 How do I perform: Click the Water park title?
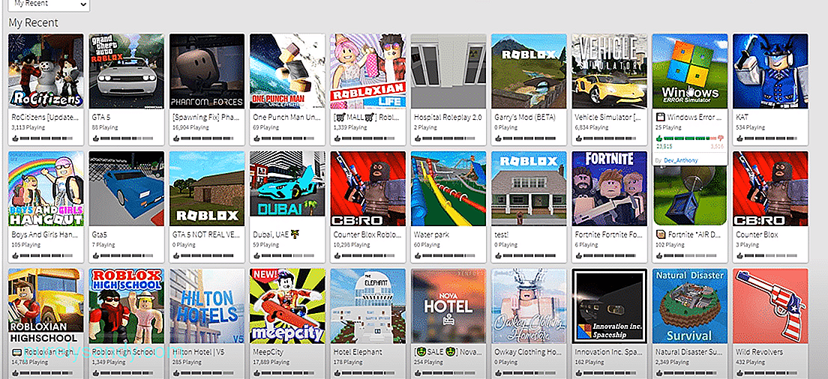coord(431,234)
